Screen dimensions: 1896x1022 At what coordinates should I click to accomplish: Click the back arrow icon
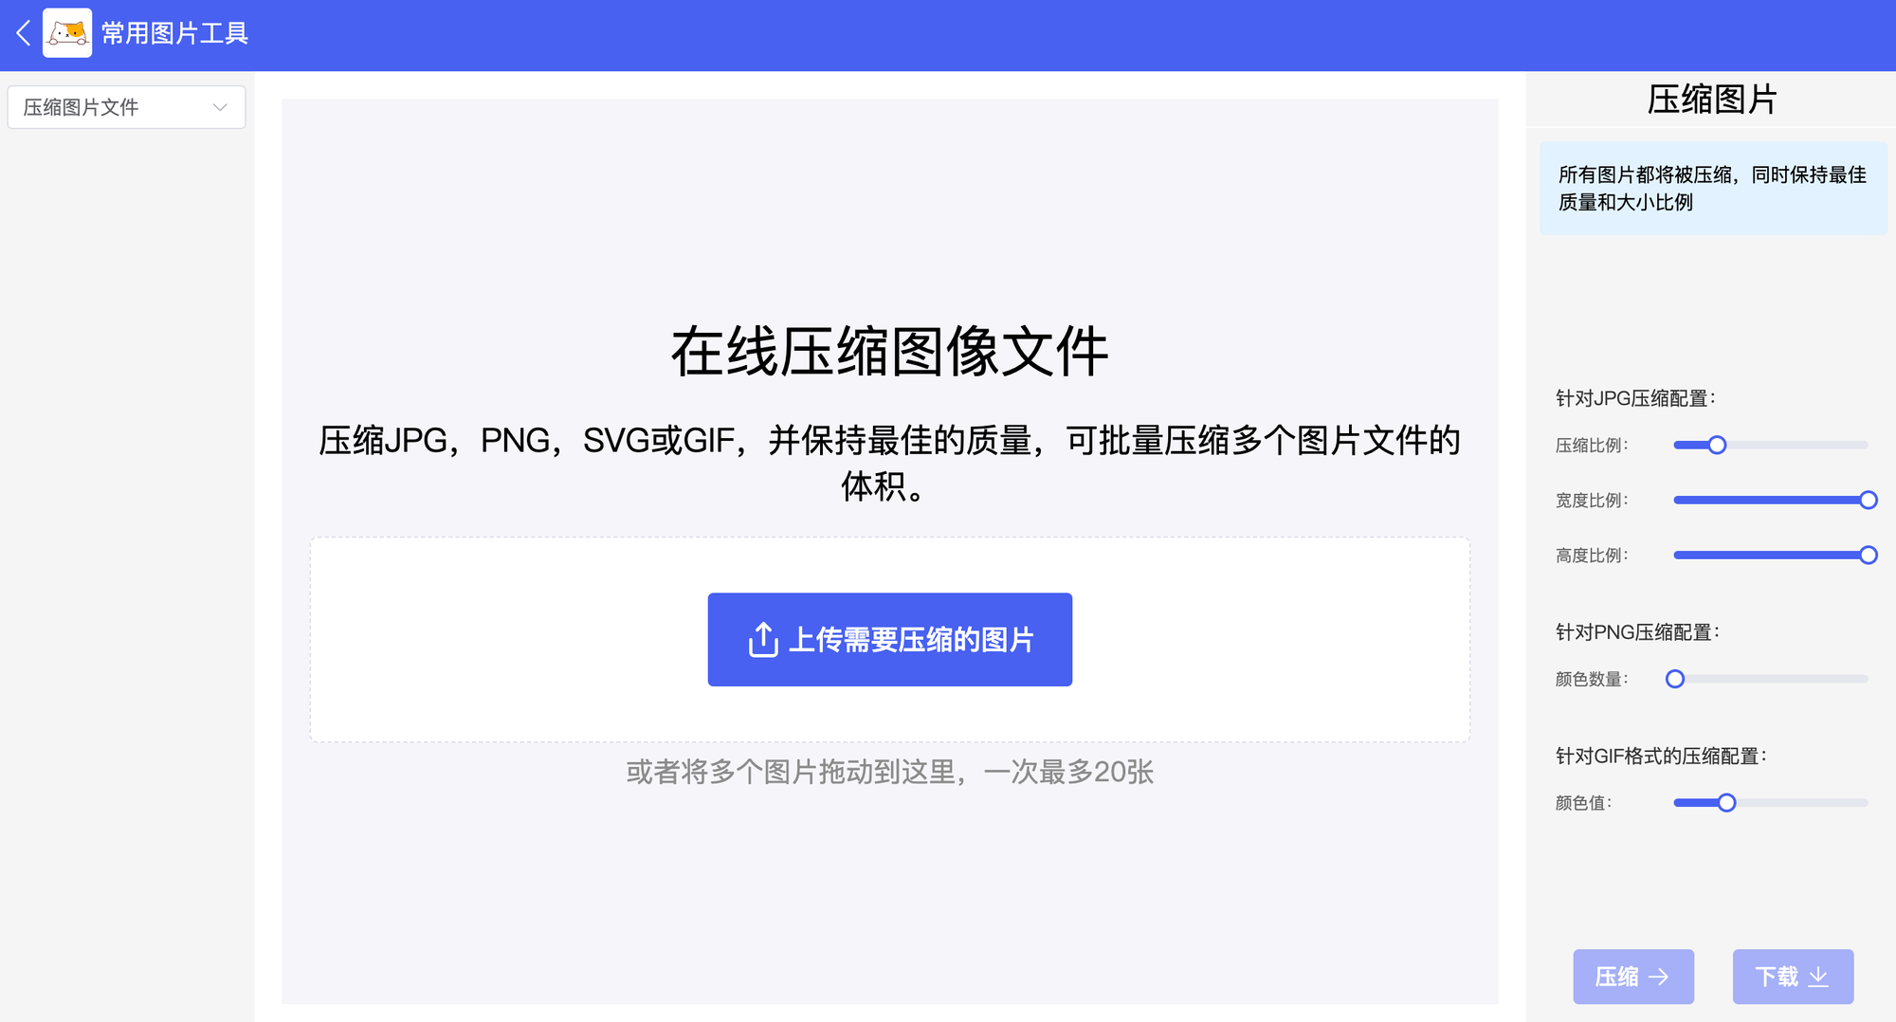(x=24, y=33)
